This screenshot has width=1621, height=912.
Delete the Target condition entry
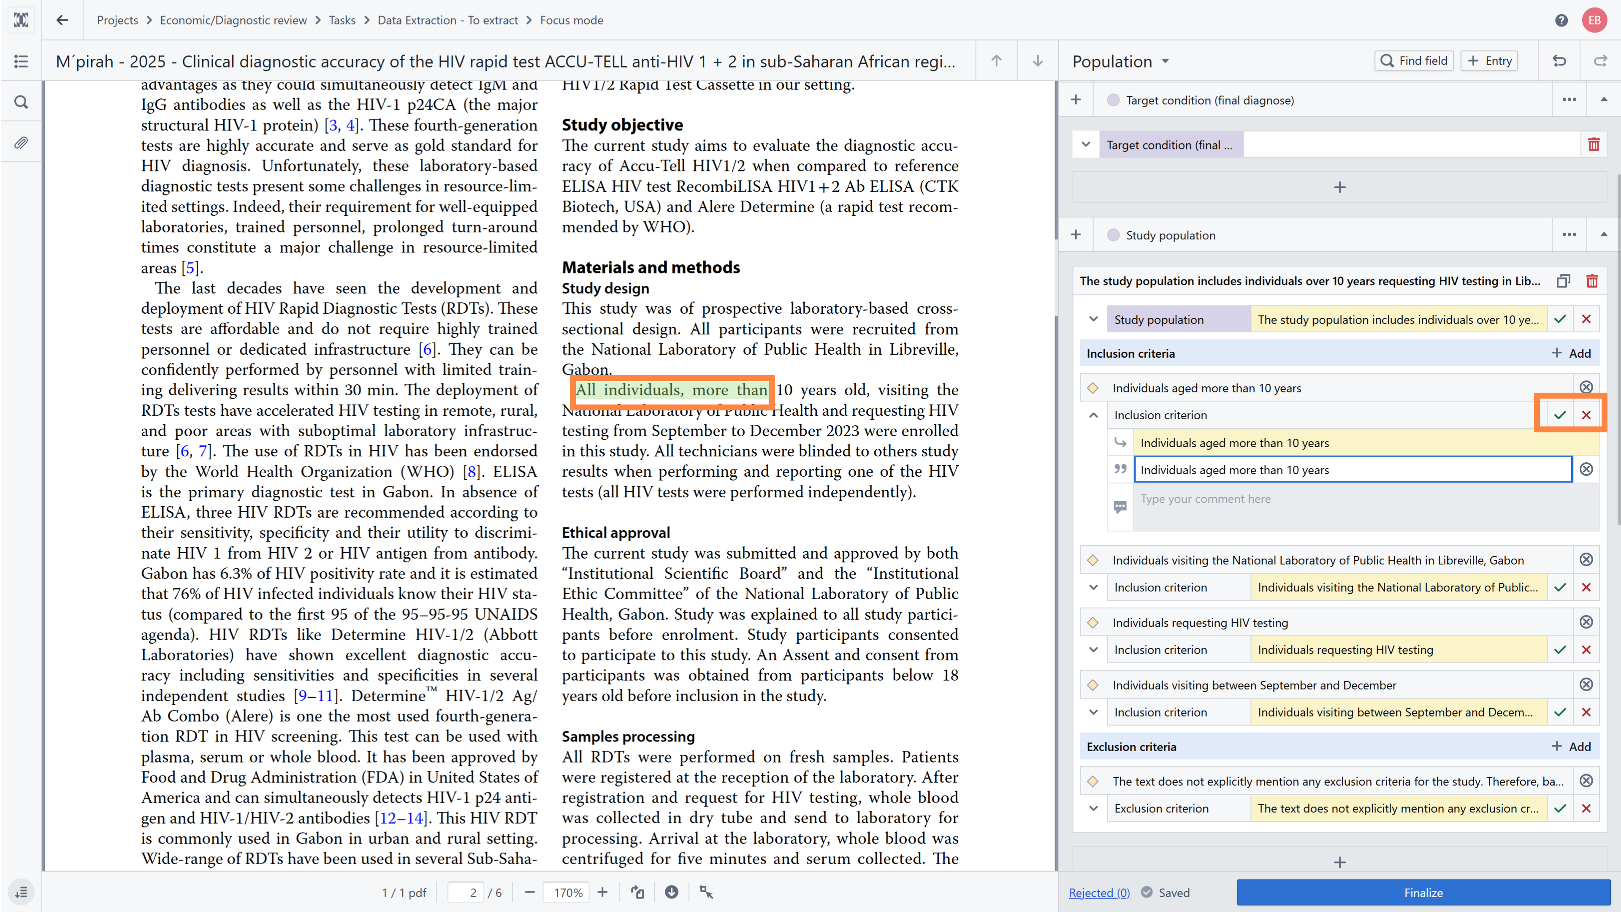point(1594,145)
